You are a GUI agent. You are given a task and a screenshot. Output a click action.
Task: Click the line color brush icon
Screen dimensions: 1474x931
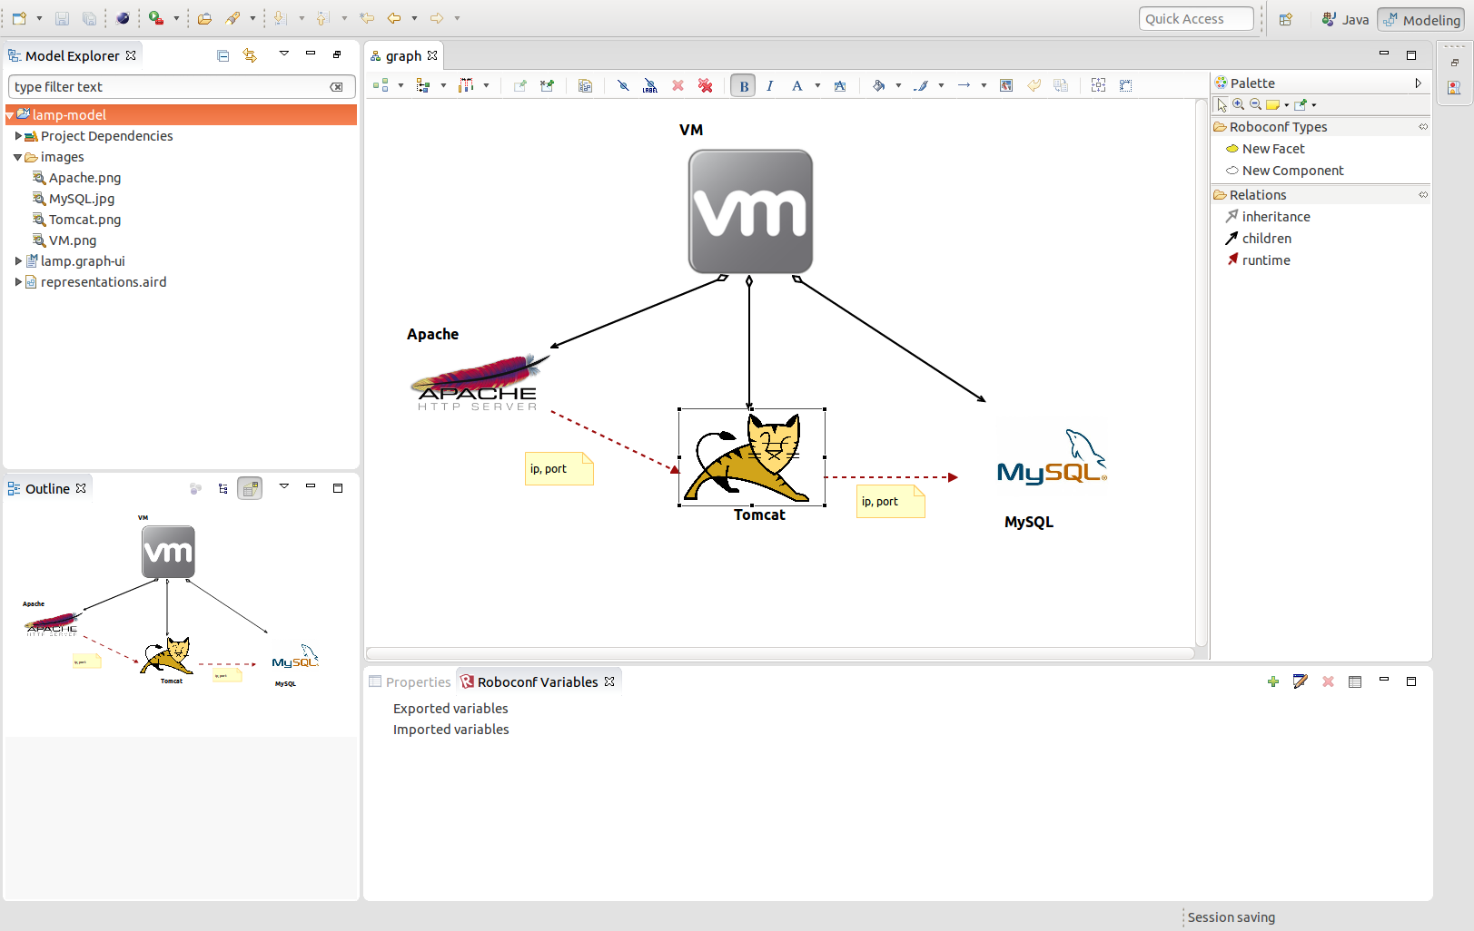click(921, 85)
